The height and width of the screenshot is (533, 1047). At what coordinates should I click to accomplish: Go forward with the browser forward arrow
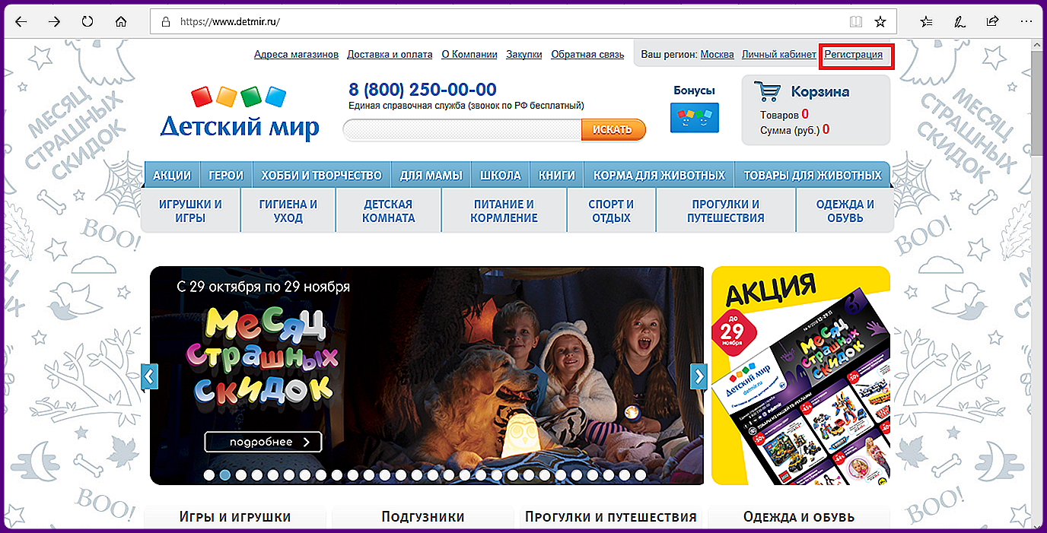pyautogui.click(x=54, y=21)
